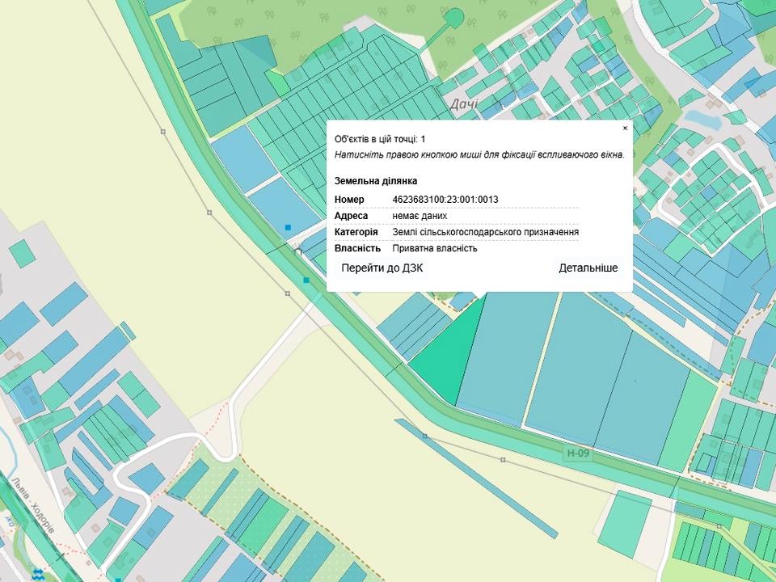Image resolution: width=776 pixels, height=582 pixels.
Task: Close the parcel info popup
Action: point(625,129)
